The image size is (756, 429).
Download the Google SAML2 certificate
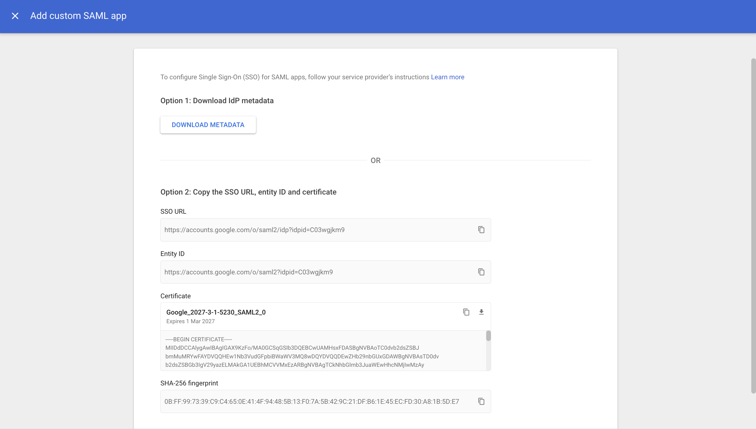click(481, 312)
